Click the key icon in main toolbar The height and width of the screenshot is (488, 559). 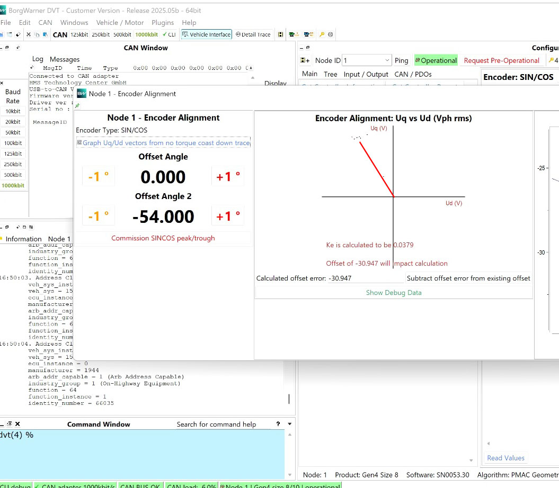click(322, 34)
